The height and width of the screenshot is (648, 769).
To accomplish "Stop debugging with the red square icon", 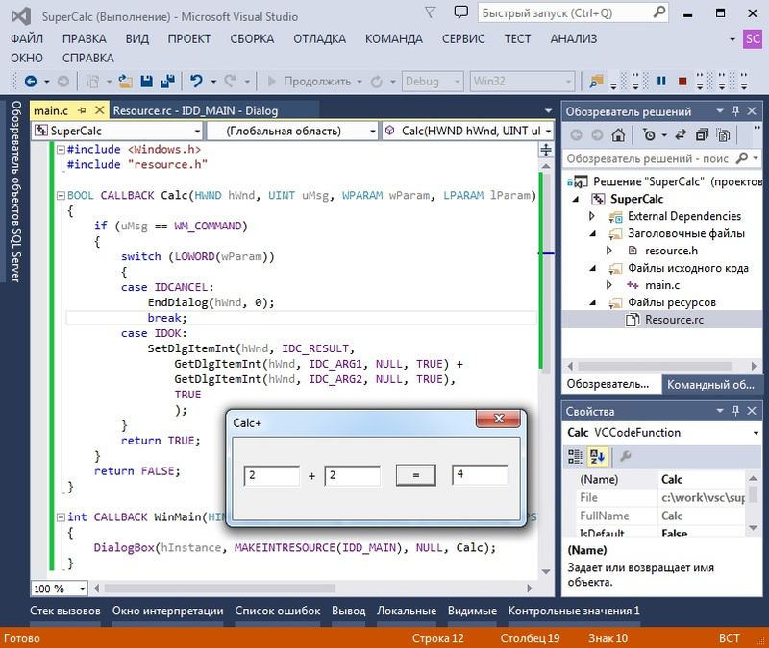I will 682,82.
